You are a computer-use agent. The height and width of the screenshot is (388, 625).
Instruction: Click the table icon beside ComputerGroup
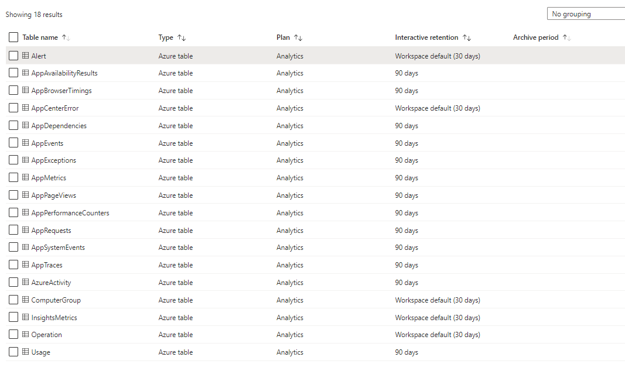click(26, 300)
